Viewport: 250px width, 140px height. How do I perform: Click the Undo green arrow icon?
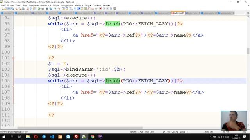39,9
